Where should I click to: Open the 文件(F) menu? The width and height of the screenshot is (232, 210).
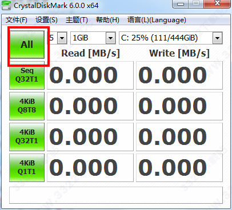click(x=17, y=20)
